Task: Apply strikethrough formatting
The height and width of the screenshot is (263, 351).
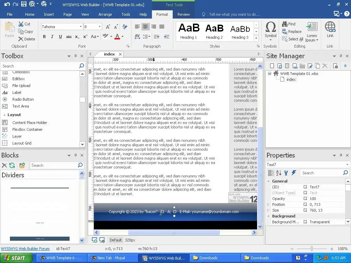Action: pyautogui.click(x=69, y=37)
